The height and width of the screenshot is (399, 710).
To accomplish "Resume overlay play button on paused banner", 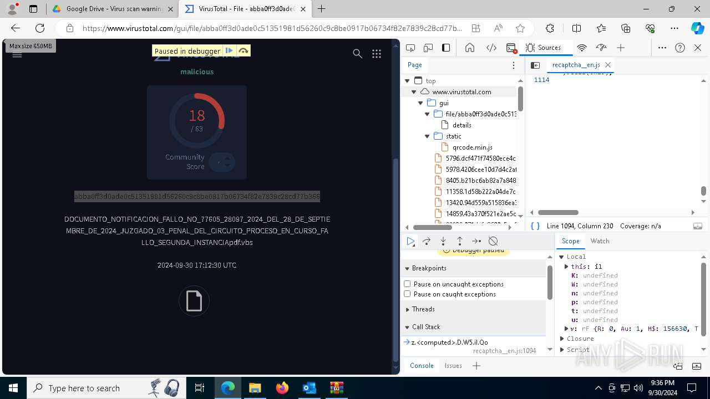I will [229, 50].
